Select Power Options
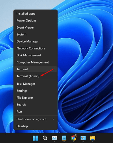The height and width of the screenshot is (143, 113). [36, 21]
